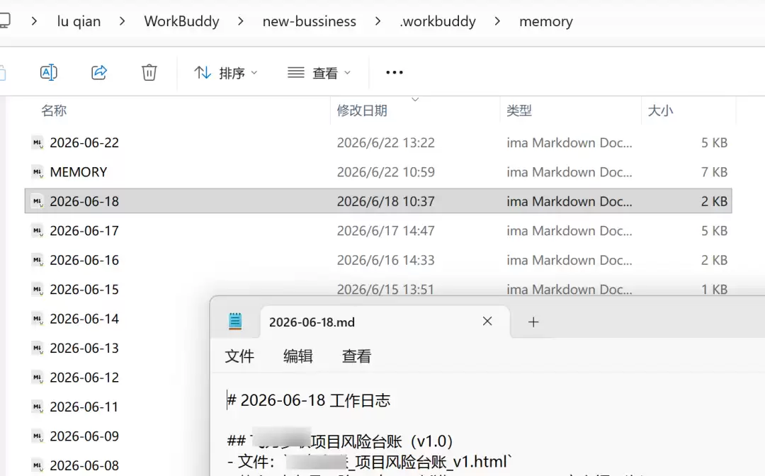Click markdown file icon next to 2026-06-11

[38, 407]
